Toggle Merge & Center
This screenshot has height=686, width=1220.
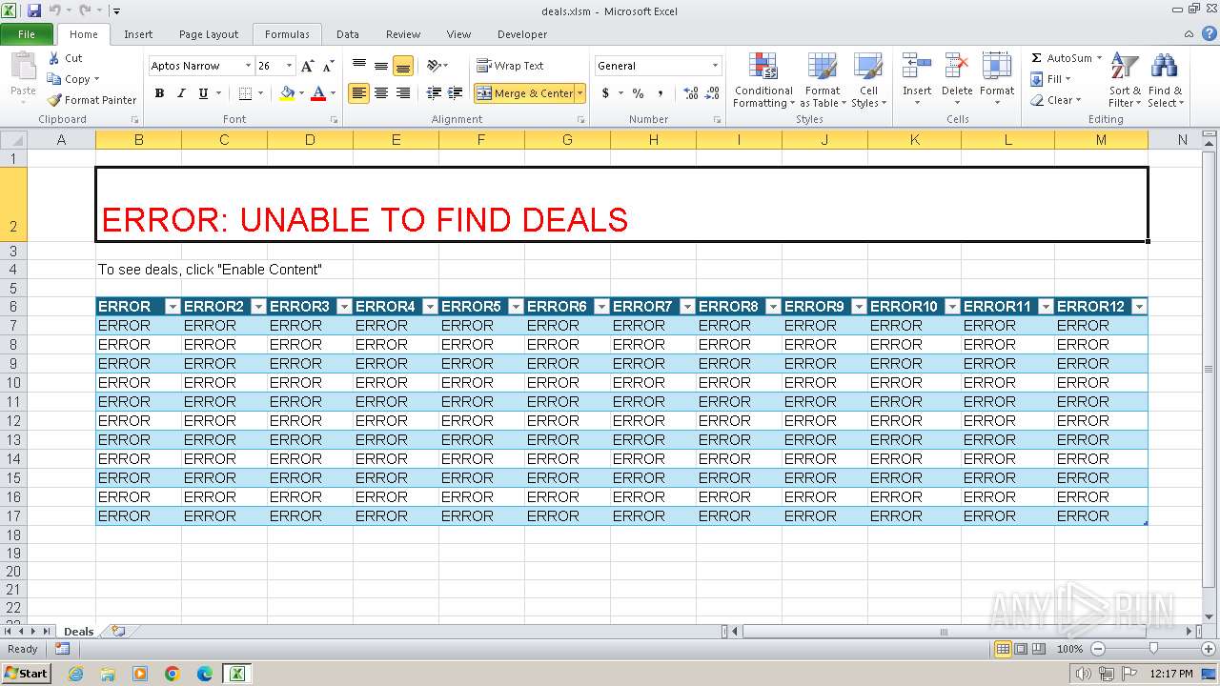coord(525,93)
